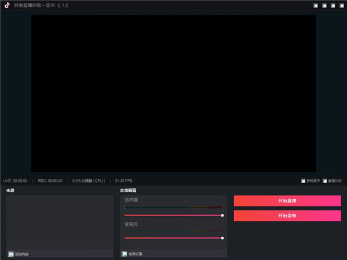Screen dimensions: 347x260
Task: Click the third of four title bar icons
Action: (333, 6)
